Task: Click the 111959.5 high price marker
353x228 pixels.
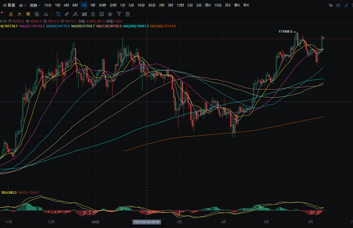Action: (x=286, y=32)
